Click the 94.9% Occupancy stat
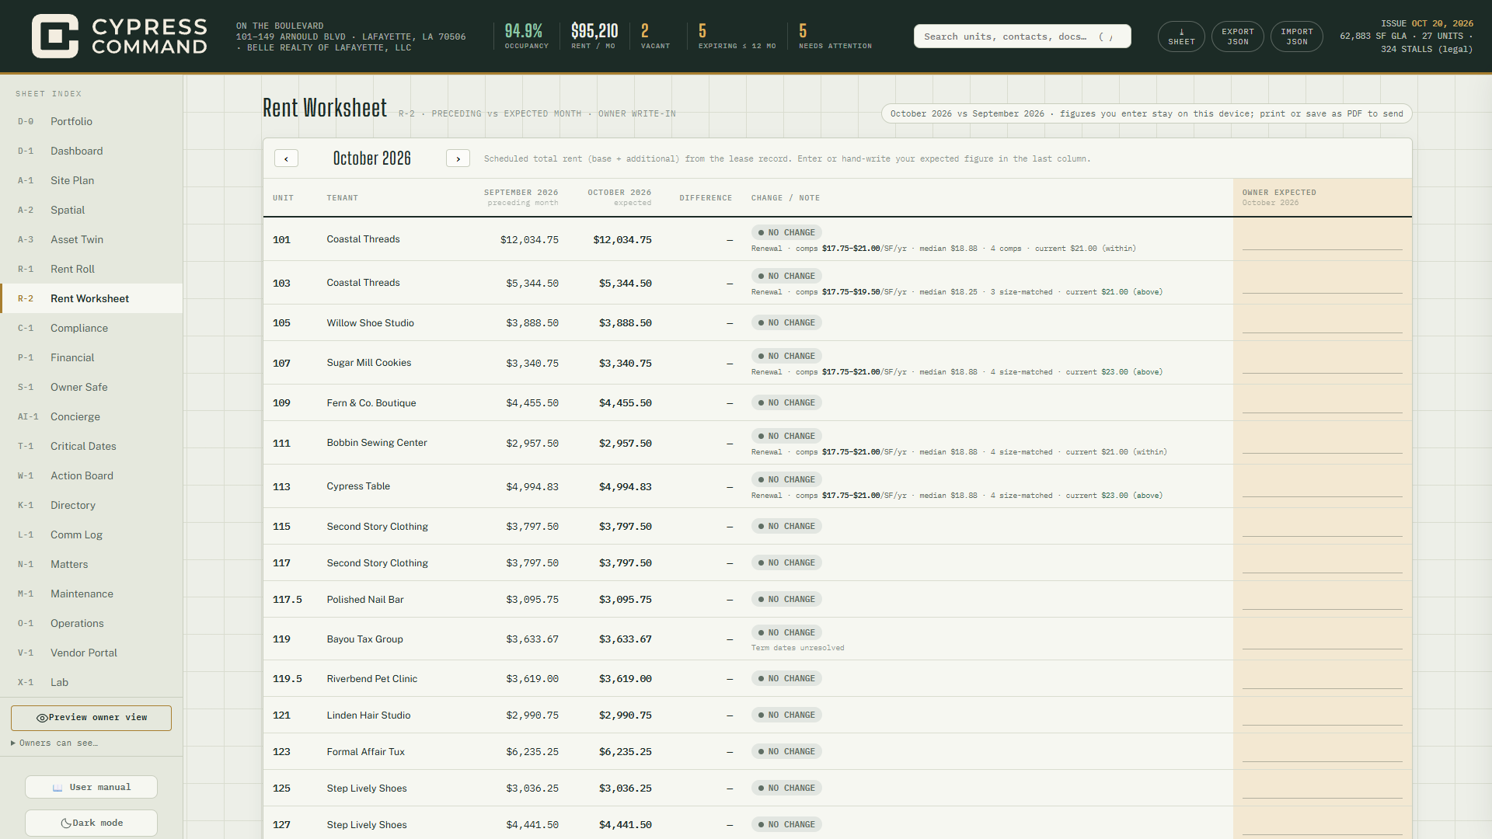Image resolution: width=1492 pixels, height=839 pixels. click(526, 37)
